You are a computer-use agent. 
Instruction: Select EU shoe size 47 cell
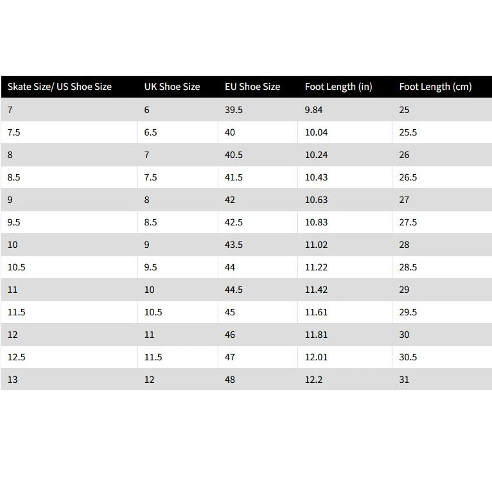pos(230,357)
